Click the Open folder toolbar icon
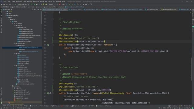The width and height of the screenshot is (194, 109). click(2, 4)
